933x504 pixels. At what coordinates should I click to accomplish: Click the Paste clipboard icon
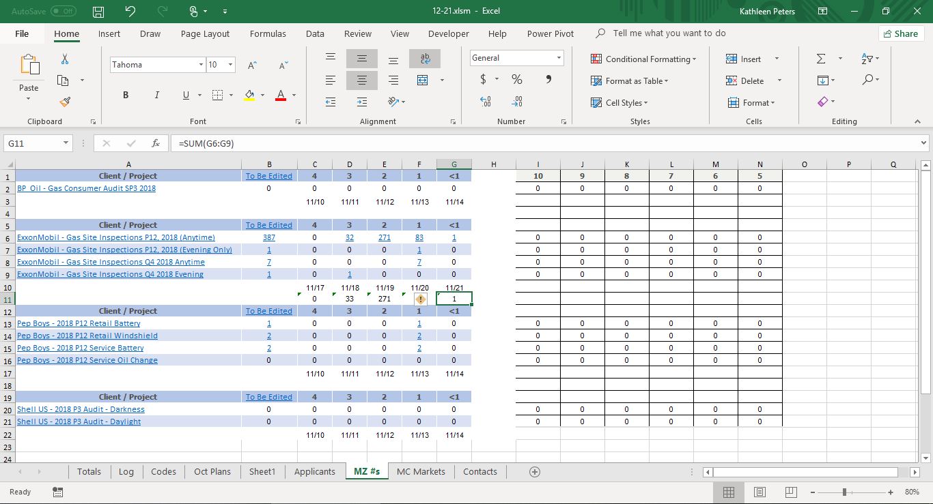(29, 65)
